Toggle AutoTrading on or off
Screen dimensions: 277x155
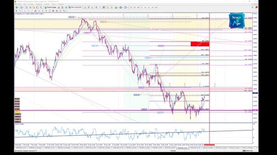click(x=75, y=7)
